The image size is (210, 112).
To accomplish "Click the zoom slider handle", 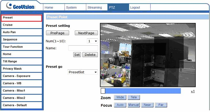I will (x=103, y=91).
